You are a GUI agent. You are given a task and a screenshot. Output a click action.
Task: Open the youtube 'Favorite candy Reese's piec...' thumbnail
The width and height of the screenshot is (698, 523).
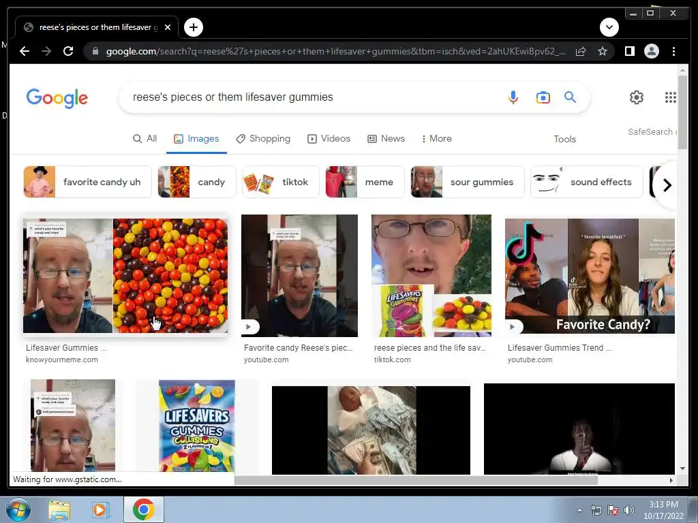point(299,276)
